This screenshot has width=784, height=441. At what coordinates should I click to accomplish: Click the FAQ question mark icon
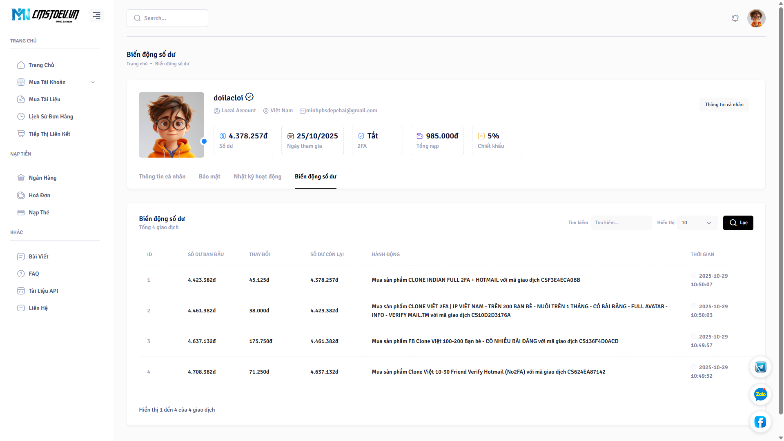click(21, 274)
